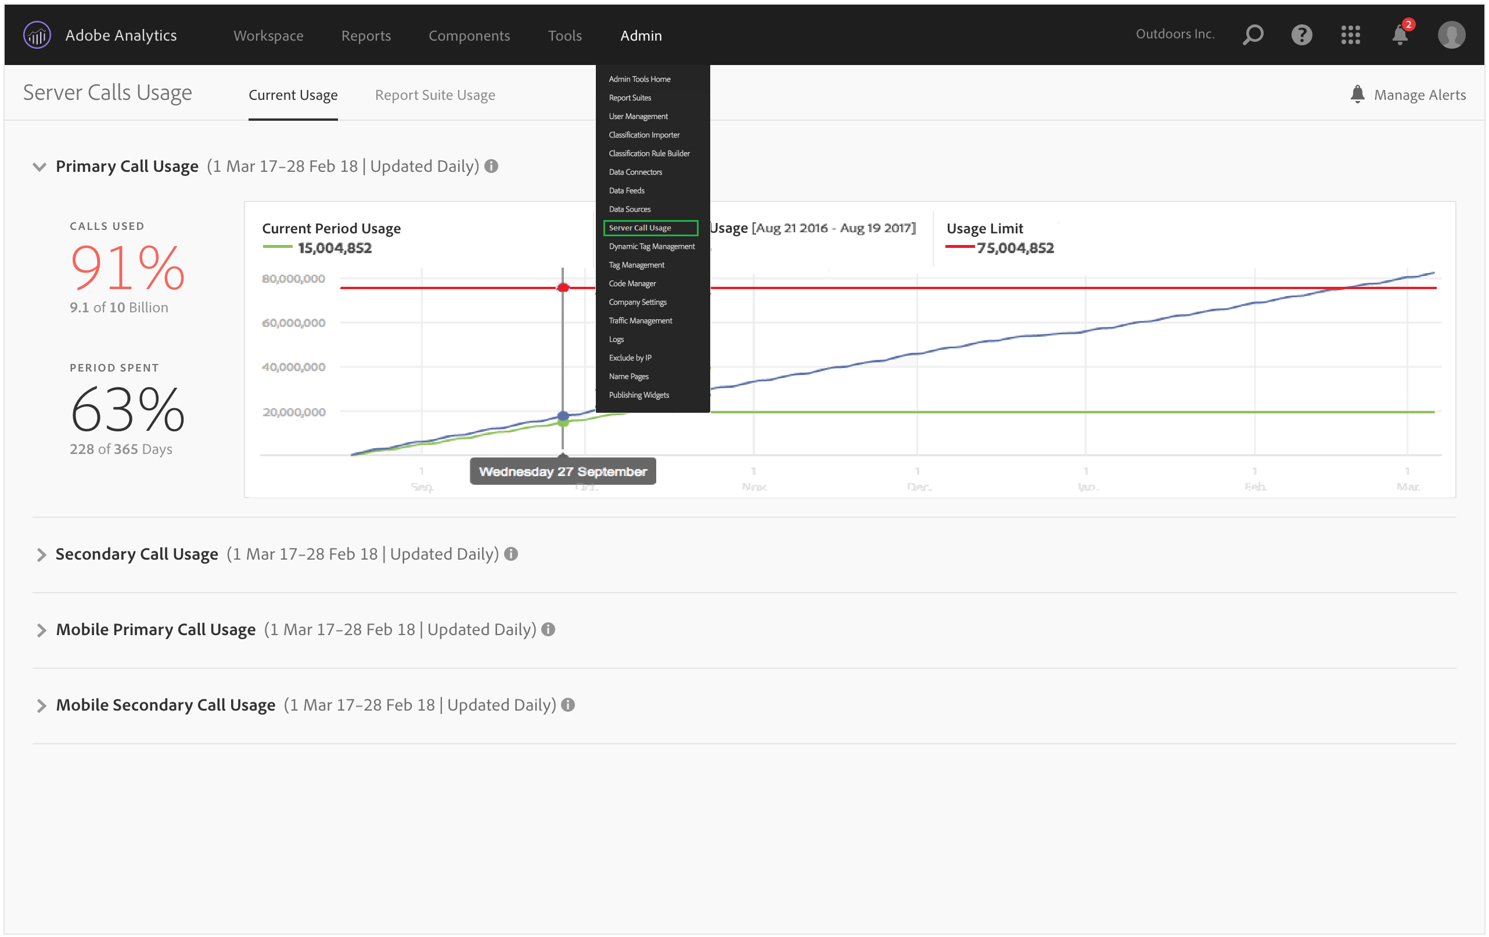Screen dimensions: 1489x937
Task: Open the user profile avatar
Action: point(1451,35)
